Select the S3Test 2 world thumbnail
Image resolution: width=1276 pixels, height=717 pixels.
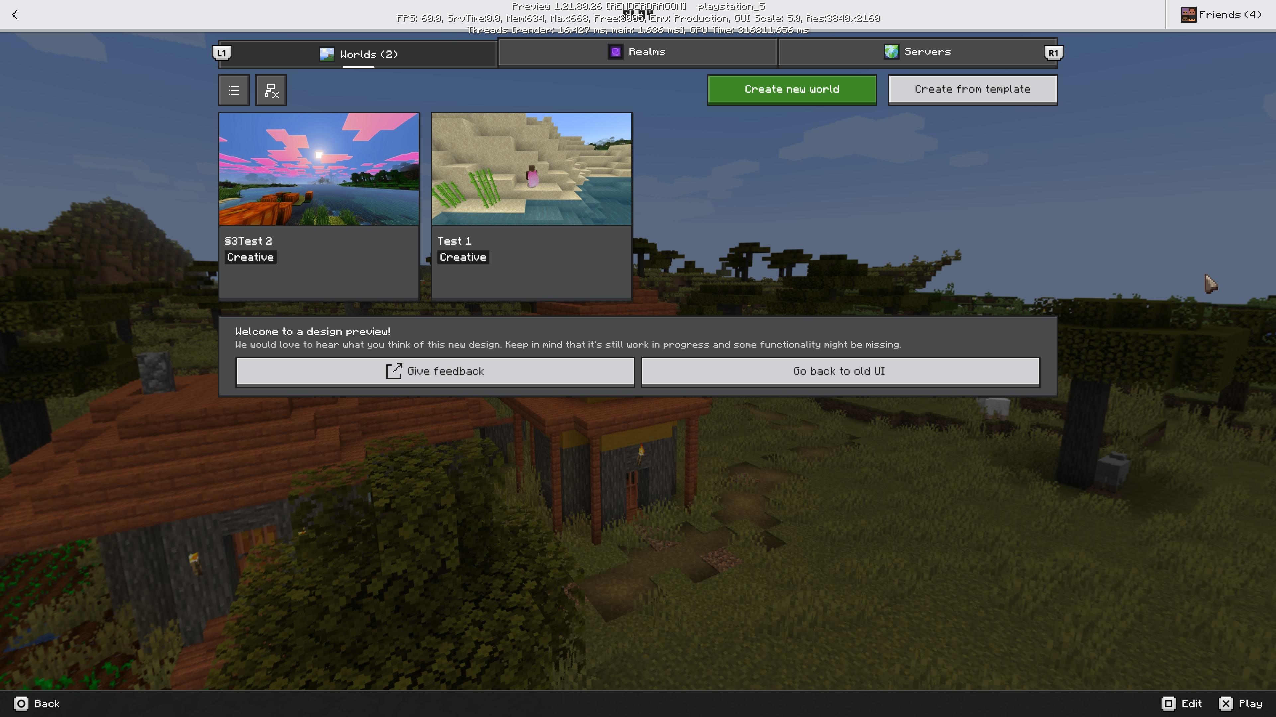pyautogui.click(x=319, y=169)
